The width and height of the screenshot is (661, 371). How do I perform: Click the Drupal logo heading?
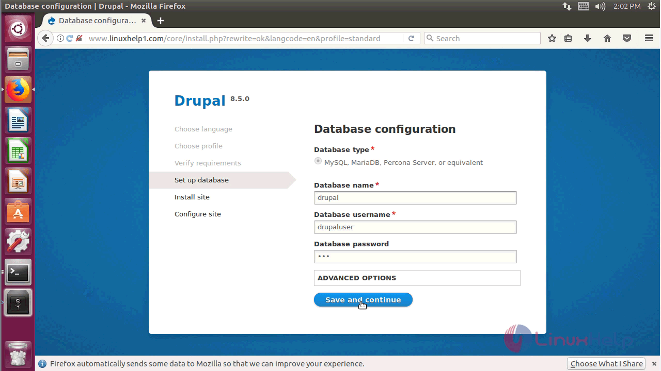[200, 100]
